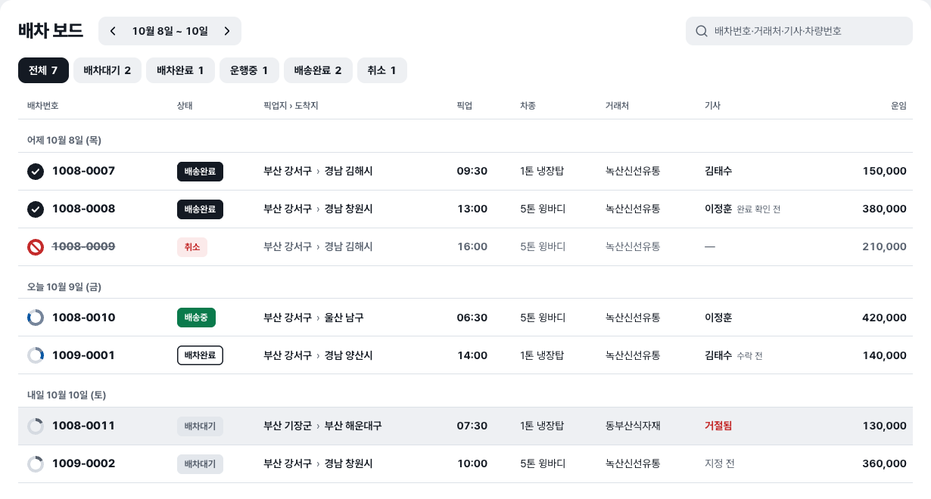931x499 pixels.
Task: Click 배송완료 status badge for 1008-0007
Action: tap(200, 172)
